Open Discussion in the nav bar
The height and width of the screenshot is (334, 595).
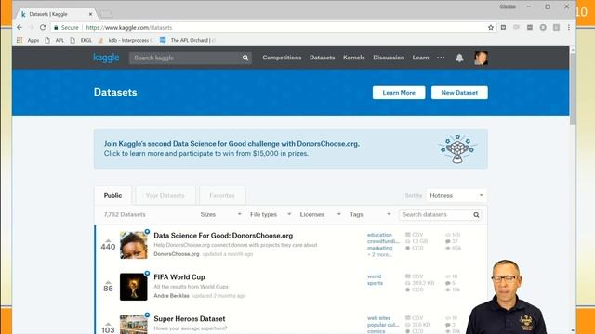click(x=389, y=58)
